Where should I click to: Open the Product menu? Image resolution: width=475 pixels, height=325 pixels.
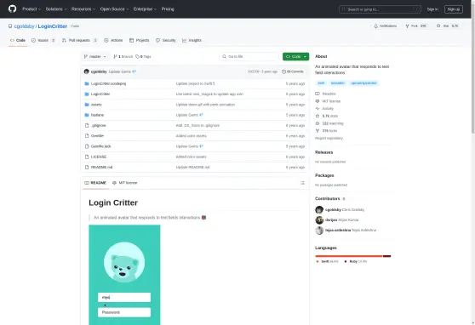(31, 9)
